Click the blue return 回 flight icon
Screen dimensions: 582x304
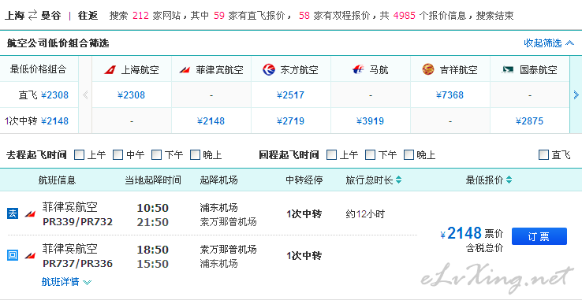13,255
